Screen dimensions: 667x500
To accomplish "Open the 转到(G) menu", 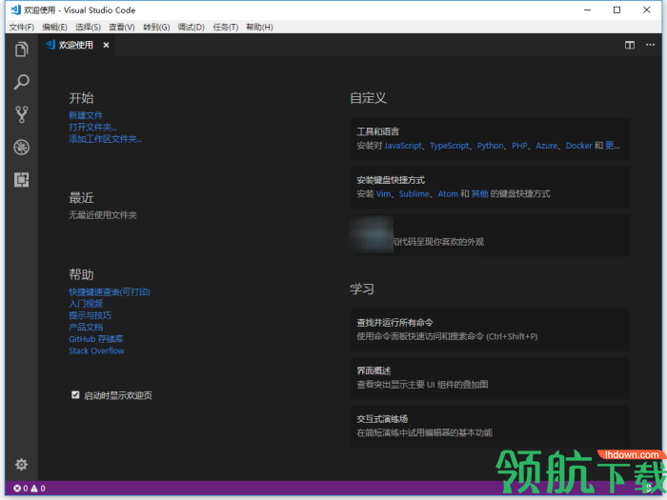I will 156,28.
